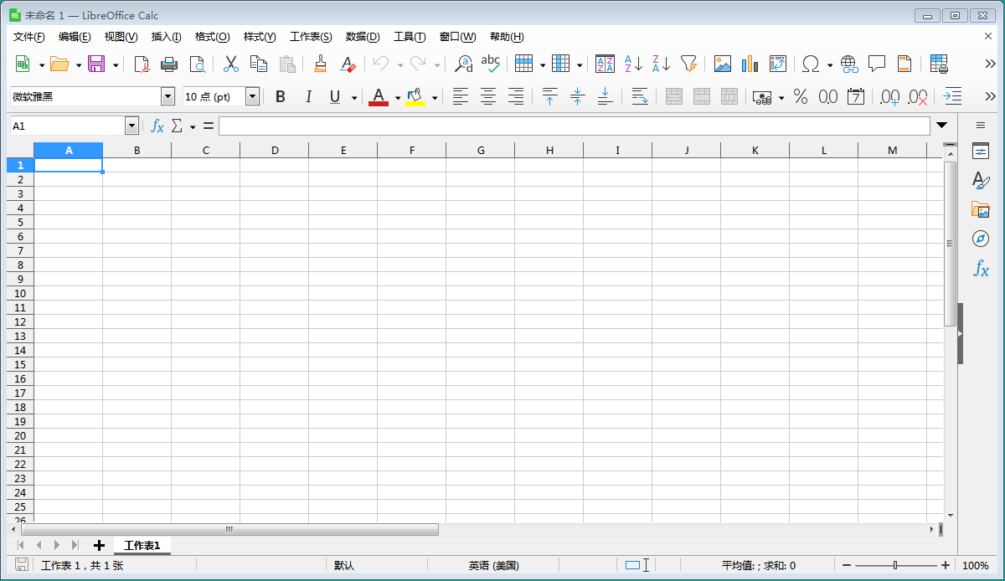Click the Clone Formatting paintbrush icon
The height and width of the screenshot is (581, 1005).
point(320,64)
